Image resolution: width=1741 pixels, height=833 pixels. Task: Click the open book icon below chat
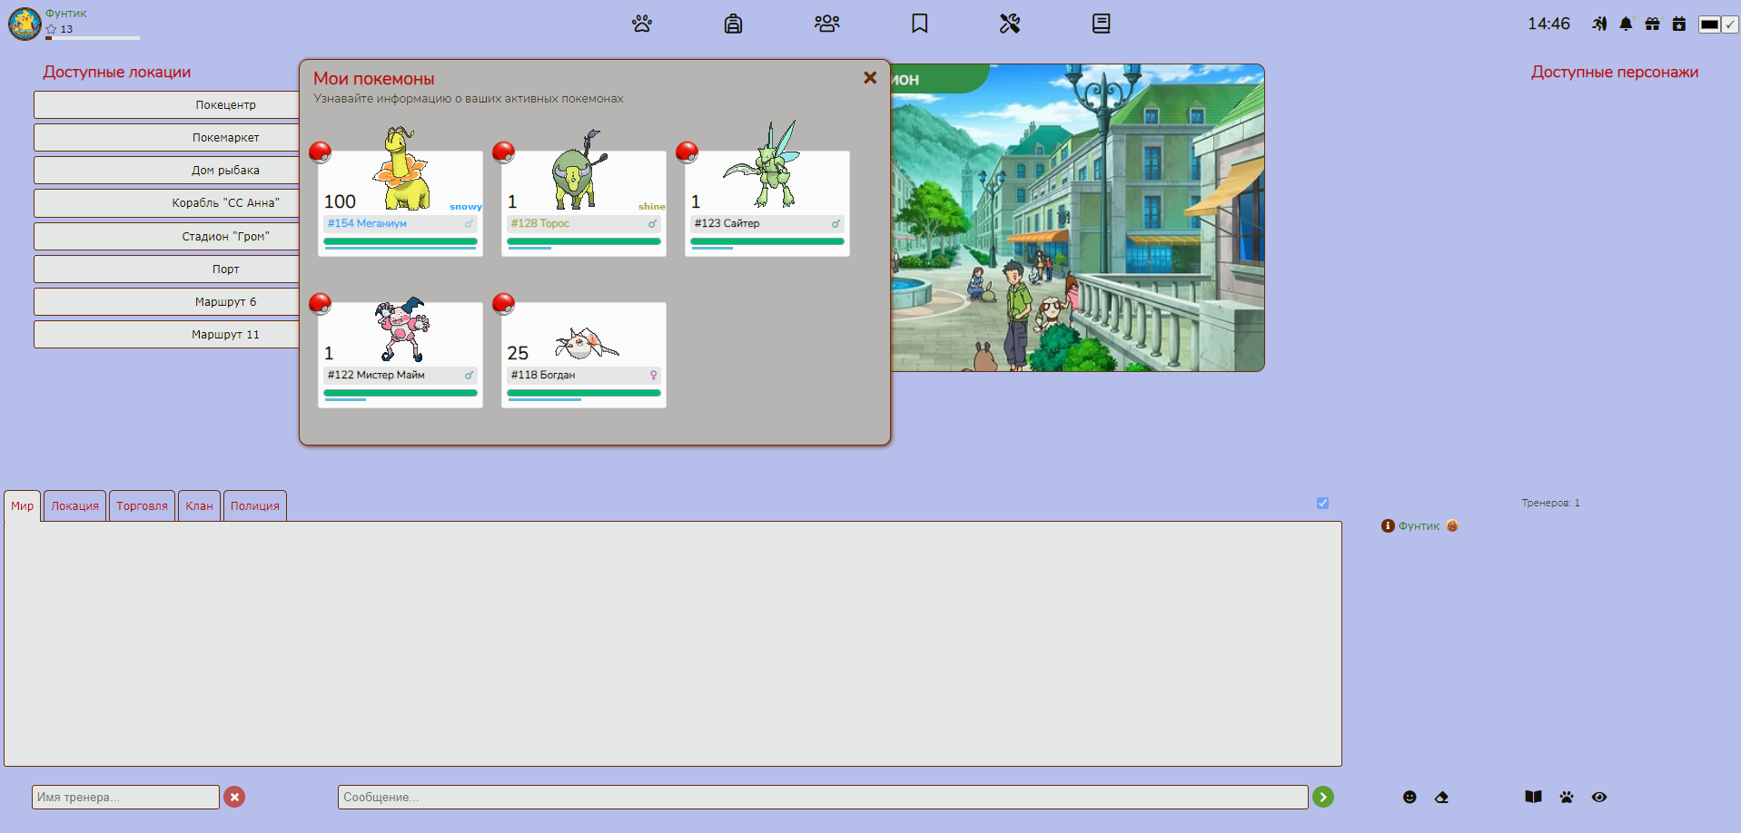pos(1533,797)
